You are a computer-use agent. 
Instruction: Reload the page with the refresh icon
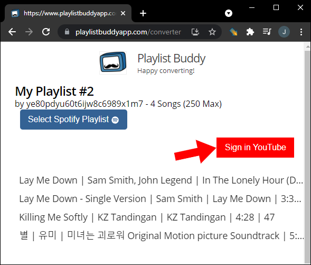[46, 32]
